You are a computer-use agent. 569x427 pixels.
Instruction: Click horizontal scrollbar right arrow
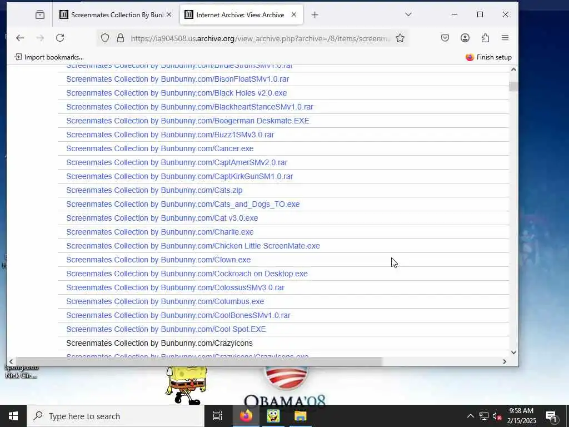point(505,361)
